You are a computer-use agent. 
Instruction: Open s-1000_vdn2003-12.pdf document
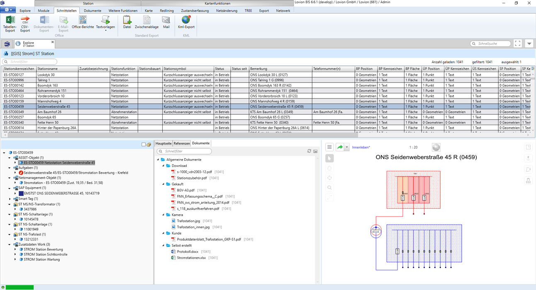pyautogui.click(x=195, y=172)
